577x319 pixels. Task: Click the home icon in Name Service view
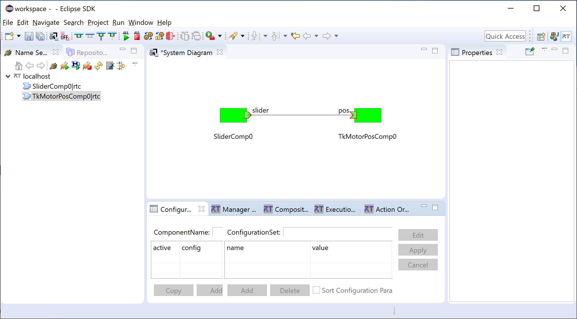click(19, 66)
